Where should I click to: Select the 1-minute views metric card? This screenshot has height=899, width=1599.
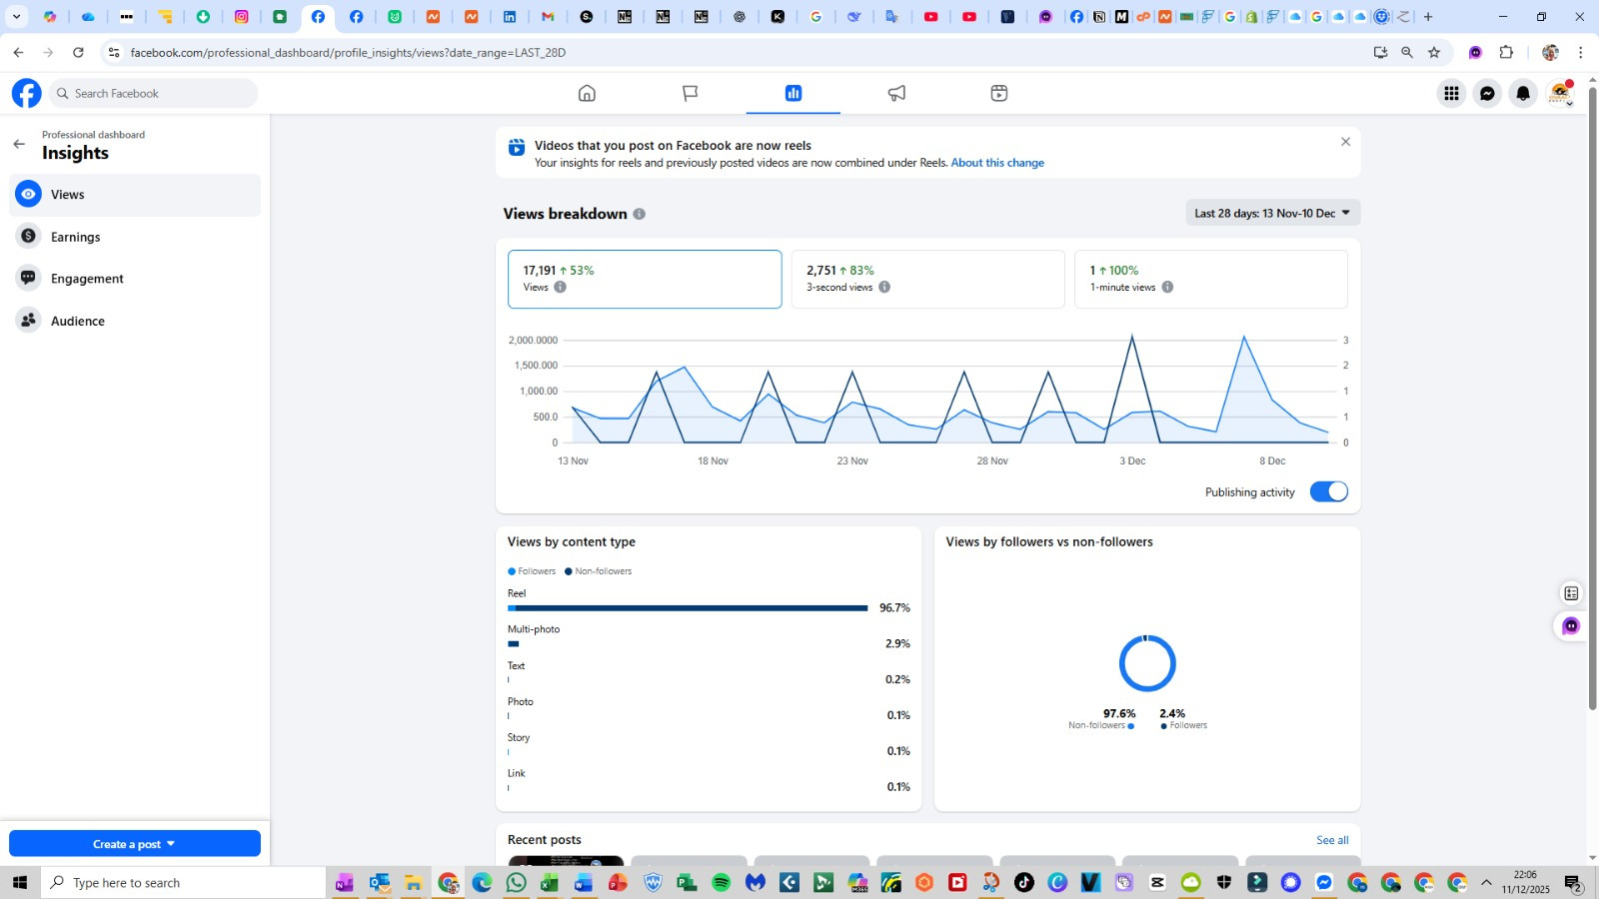pos(1210,279)
